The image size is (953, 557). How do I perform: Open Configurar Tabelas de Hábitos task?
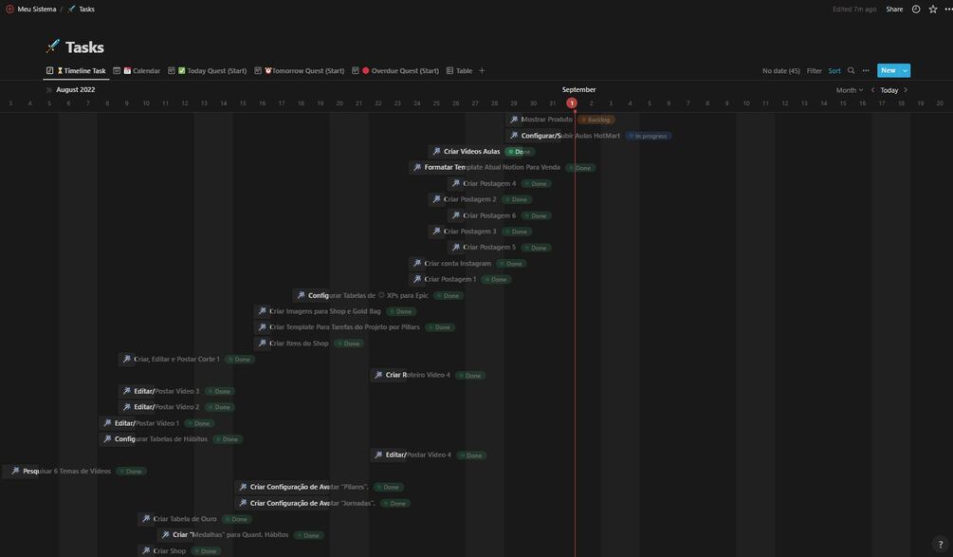tap(160, 439)
